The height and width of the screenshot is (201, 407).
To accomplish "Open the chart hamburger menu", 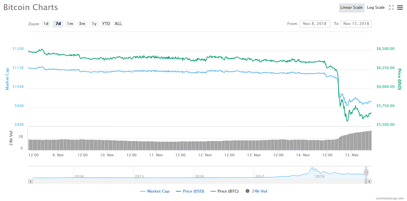I will click(400, 7).
